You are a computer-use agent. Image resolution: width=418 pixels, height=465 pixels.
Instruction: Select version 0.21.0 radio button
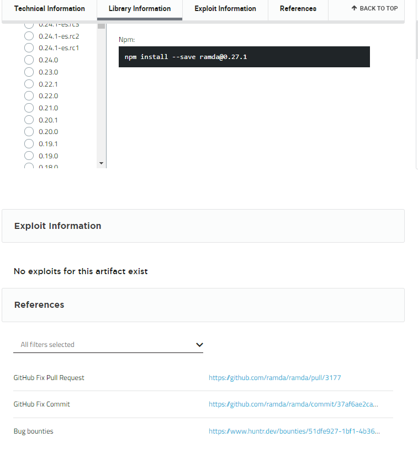coord(29,108)
